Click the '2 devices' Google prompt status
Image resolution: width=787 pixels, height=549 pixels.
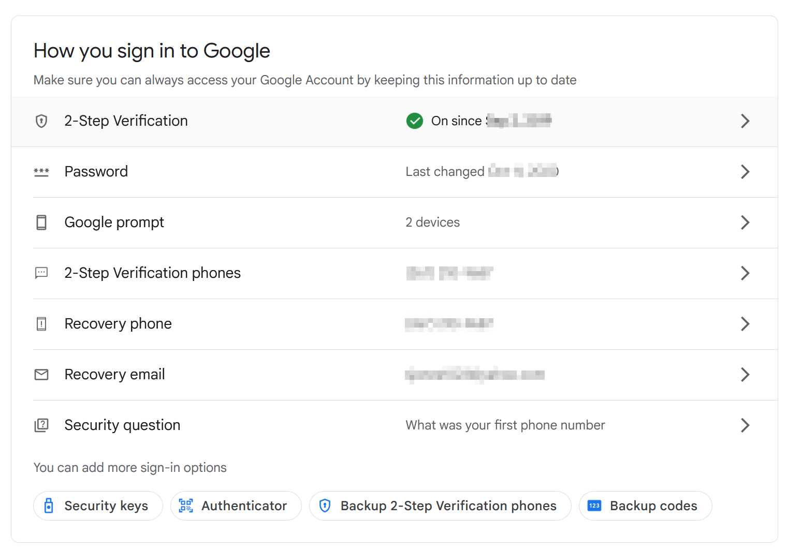433,222
